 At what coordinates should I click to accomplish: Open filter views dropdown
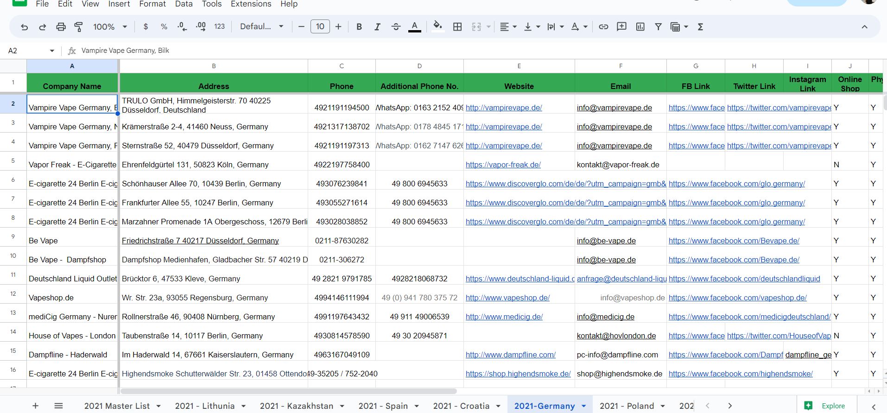679,27
